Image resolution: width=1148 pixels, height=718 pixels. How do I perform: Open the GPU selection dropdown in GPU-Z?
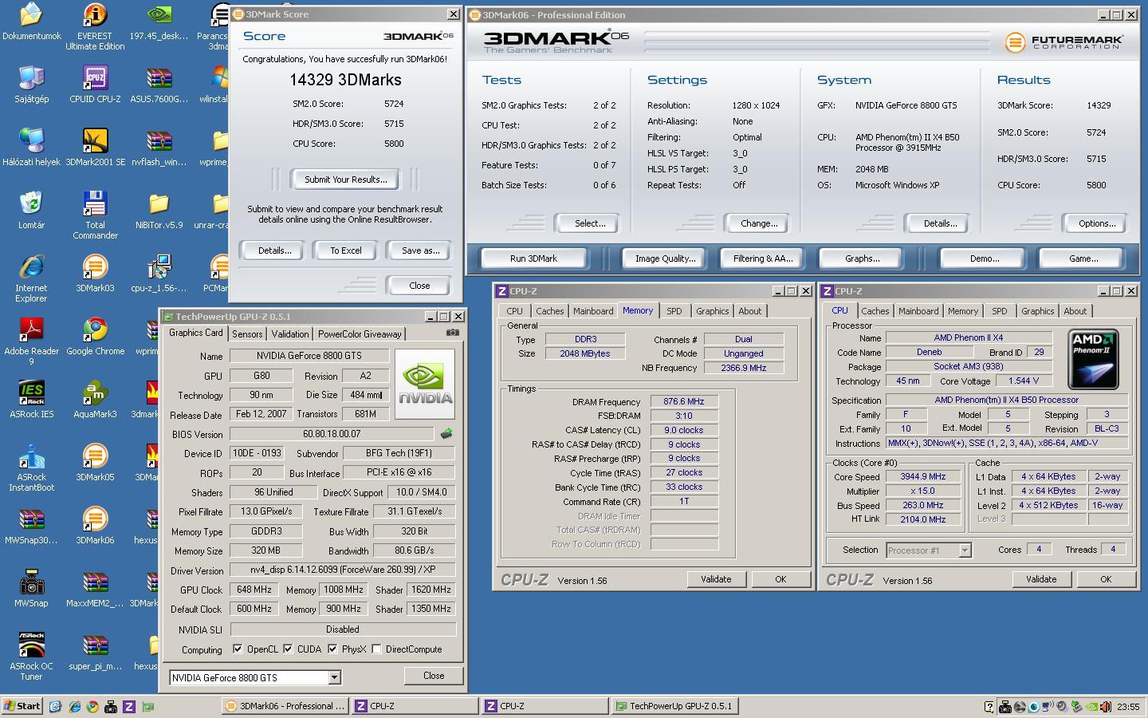coord(334,677)
